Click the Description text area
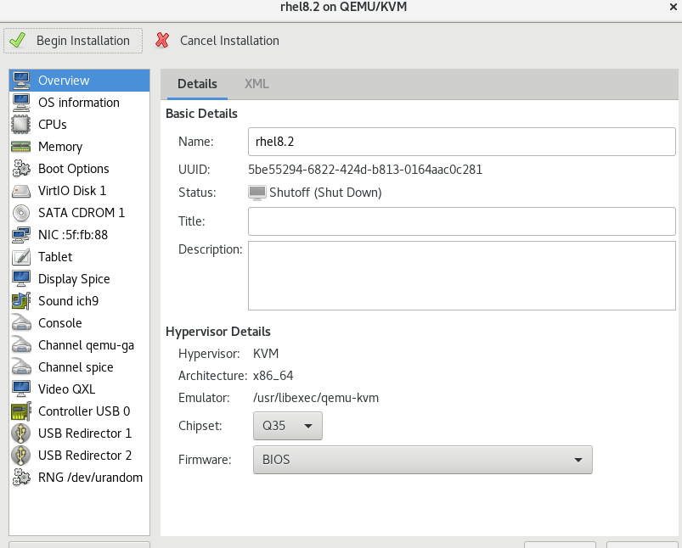This screenshot has width=682, height=548. (461, 276)
